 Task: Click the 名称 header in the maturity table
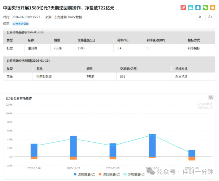(x=39, y=69)
